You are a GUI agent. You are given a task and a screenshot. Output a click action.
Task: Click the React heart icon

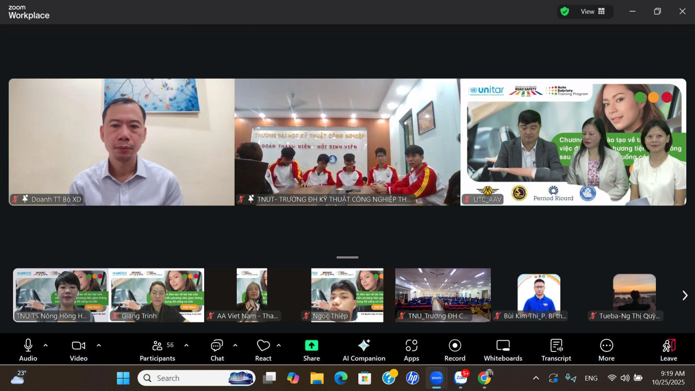(263, 346)
